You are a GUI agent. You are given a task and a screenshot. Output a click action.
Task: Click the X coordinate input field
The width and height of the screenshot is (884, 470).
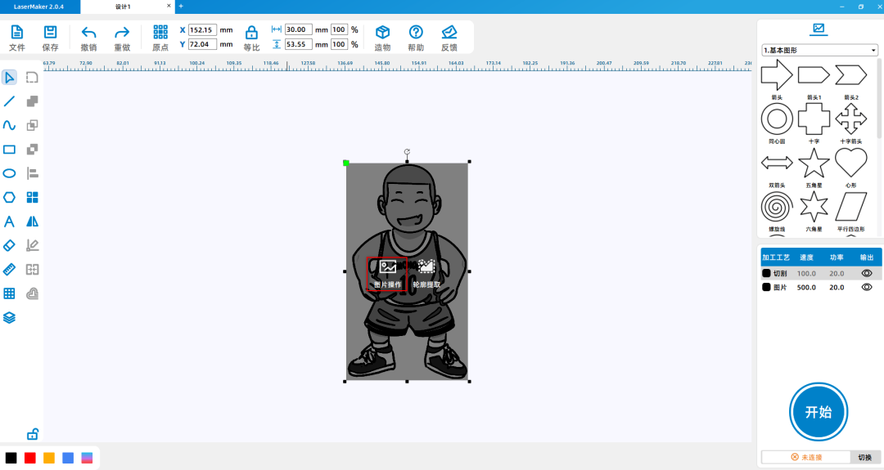coord(202,30)
